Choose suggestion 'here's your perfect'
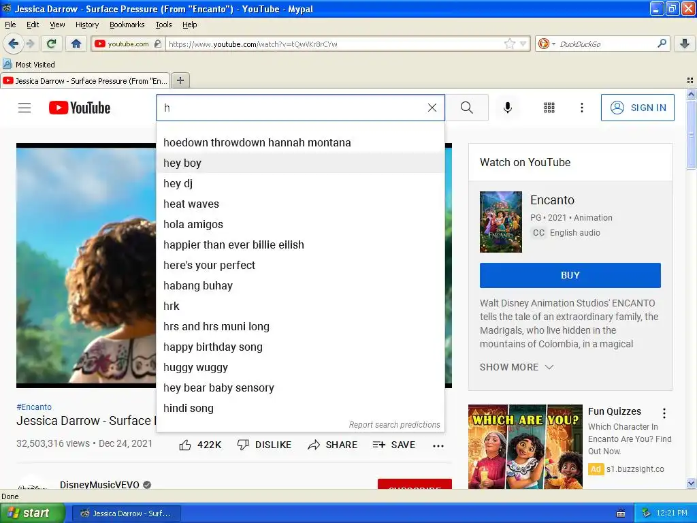This screenshot has height=523, width=697. click(x=300, y=266)
